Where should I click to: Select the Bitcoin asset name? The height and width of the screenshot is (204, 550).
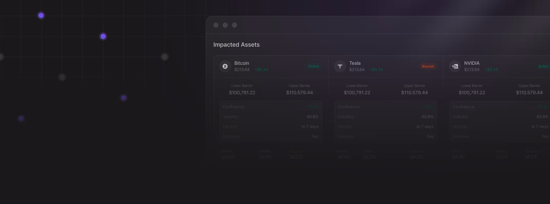pyautogui.click(x=242, y=63)
